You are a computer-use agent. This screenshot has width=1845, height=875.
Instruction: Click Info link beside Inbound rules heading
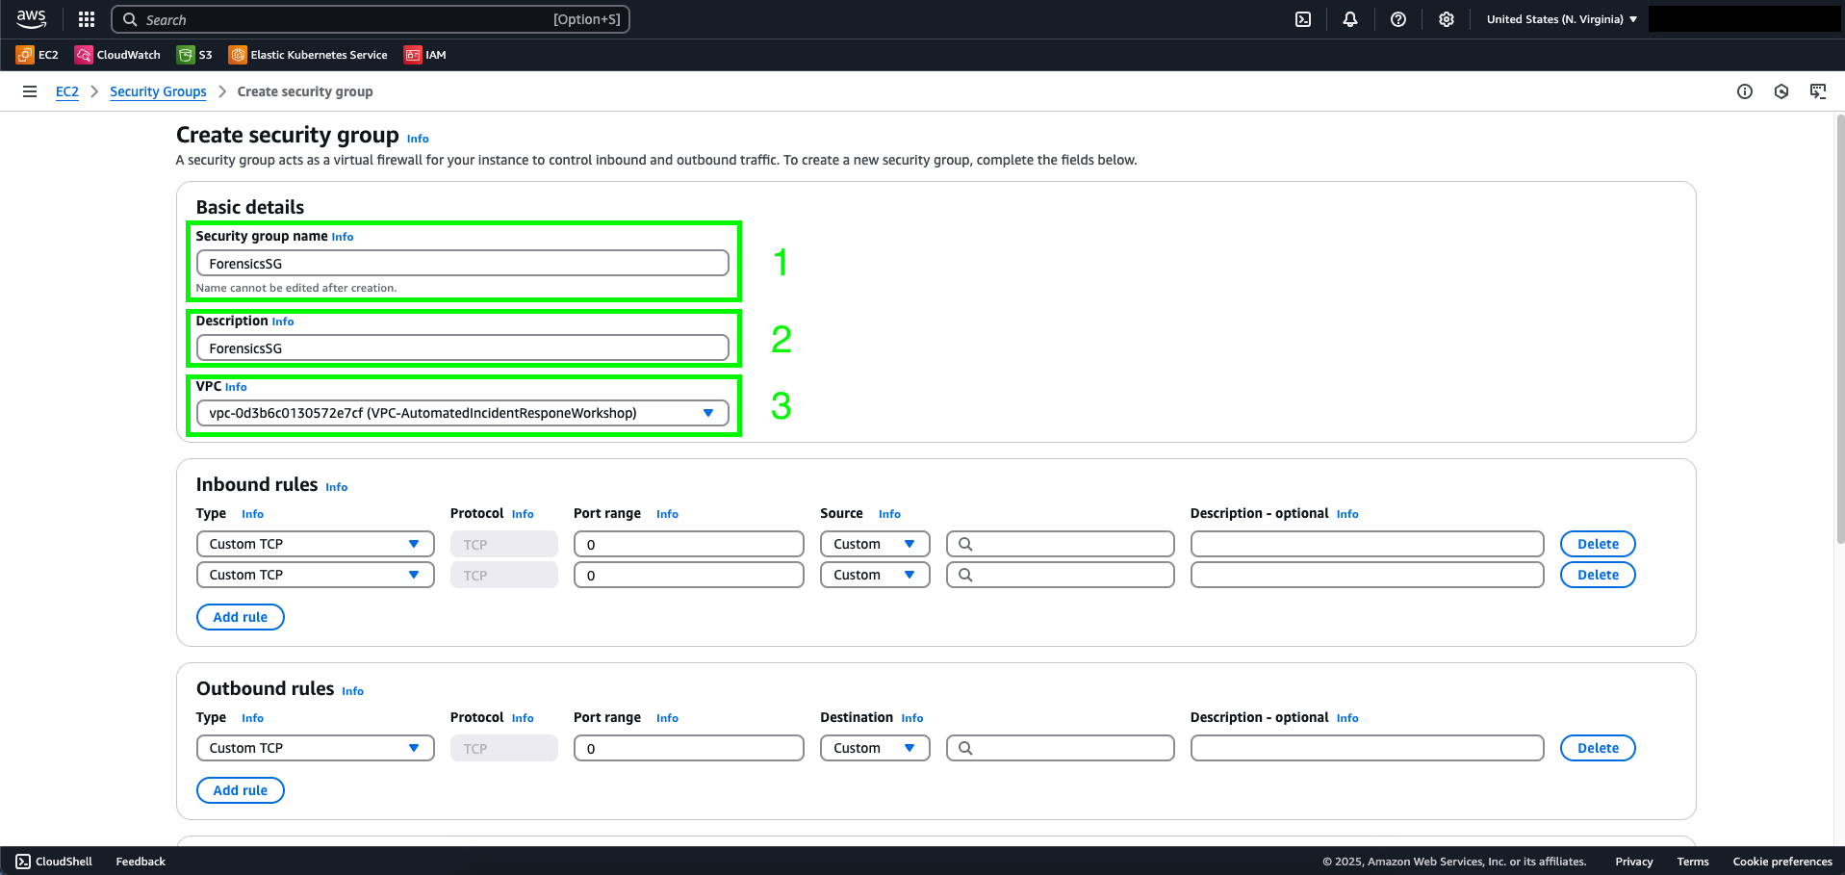(x=337, y=487)
